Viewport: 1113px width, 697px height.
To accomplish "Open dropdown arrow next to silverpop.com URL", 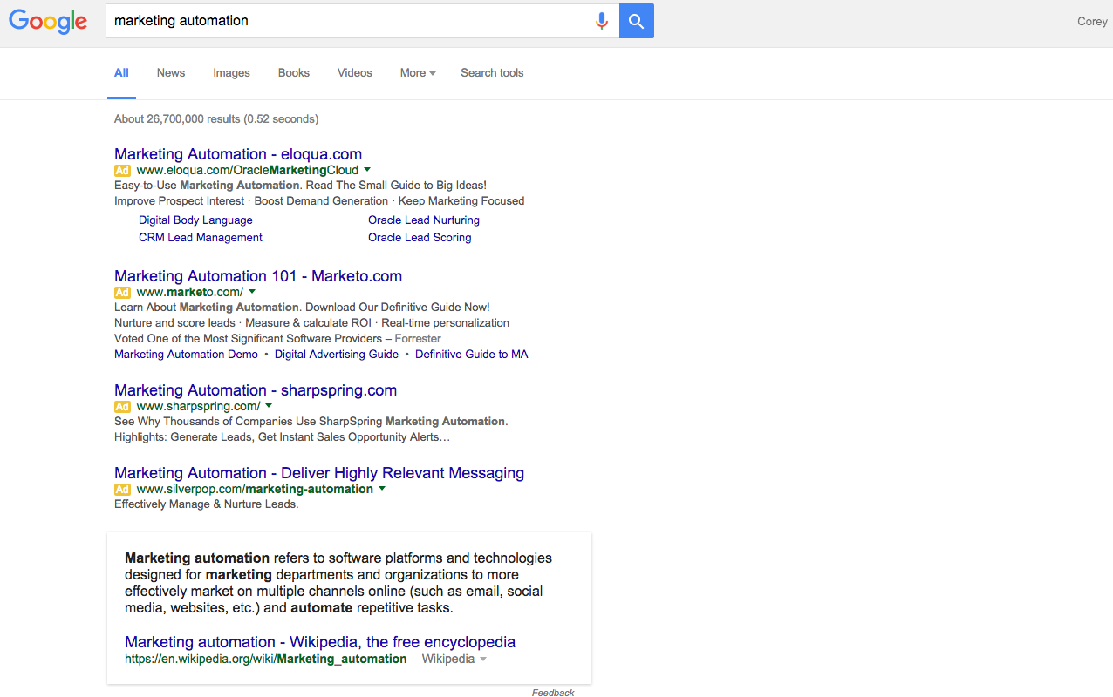I will pyautogui.click(x=382, y=489).
